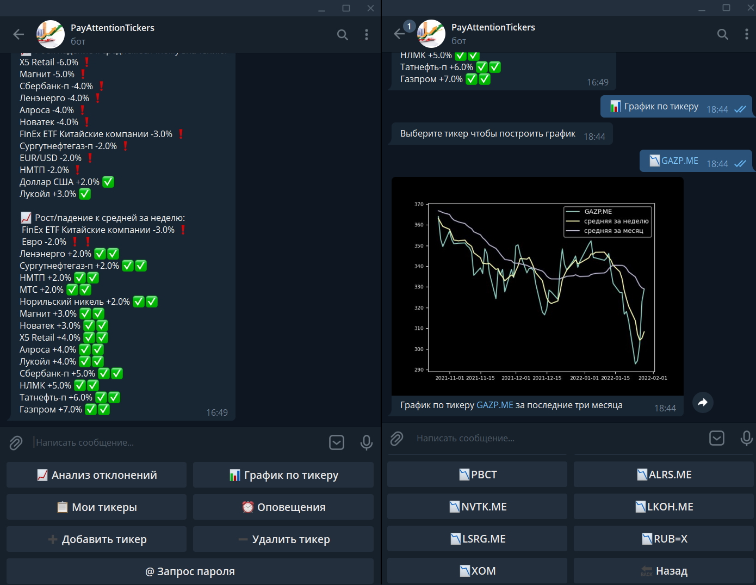Click 'Назад' back keyboard button
Screen dimensions: 756x585
pyautogui.click(x=664, y=571)
